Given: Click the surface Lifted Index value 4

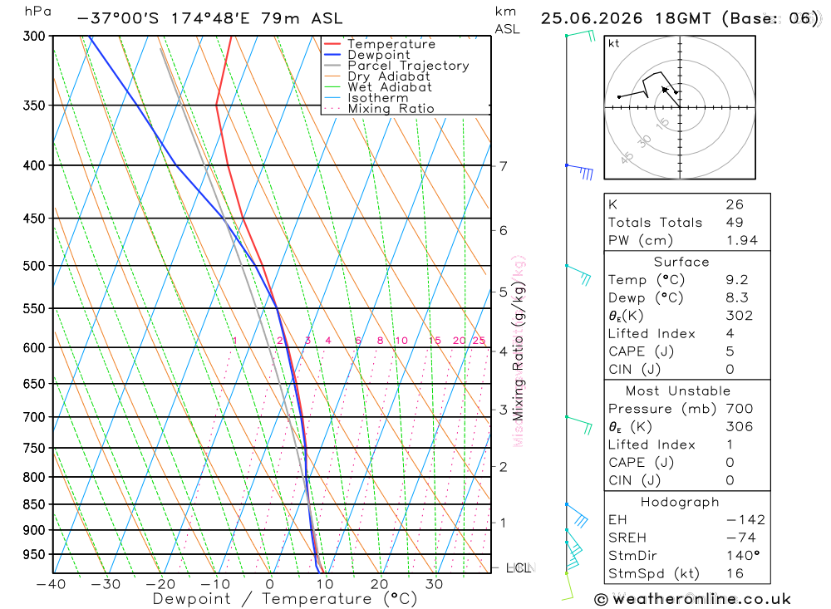Looking at the screenshot, I should (x=730, y=333).
